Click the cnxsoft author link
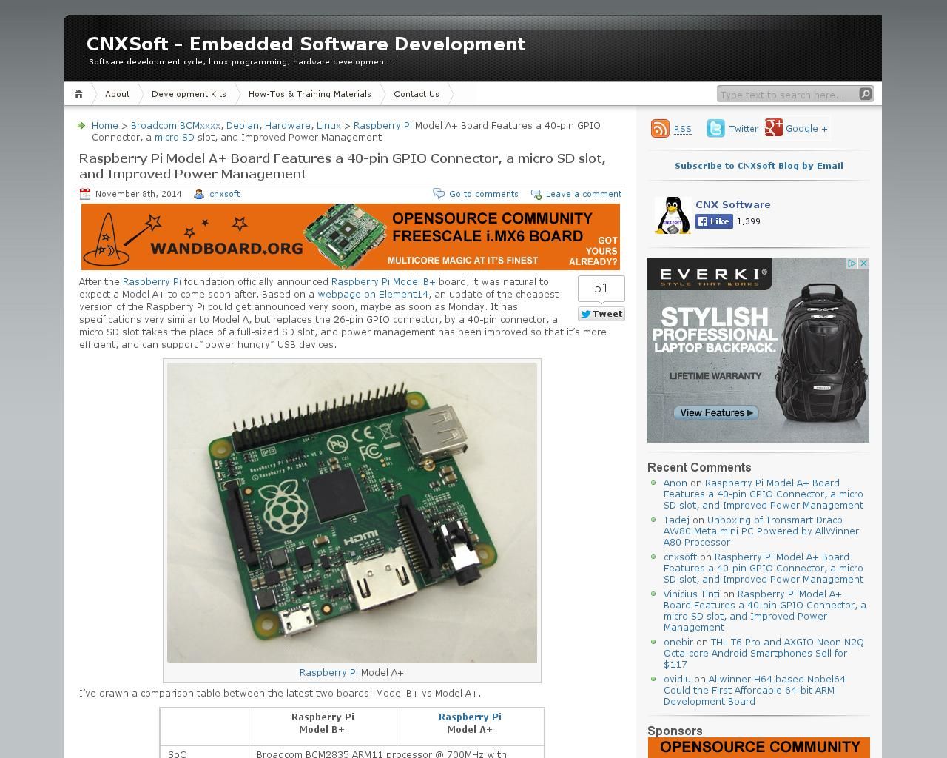This screenshot has width=947, height=758. [x=225, y=194]
